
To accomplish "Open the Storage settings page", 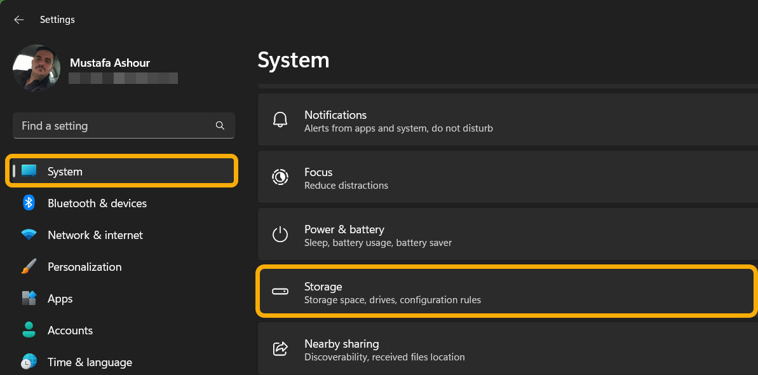I will (506, 291).
